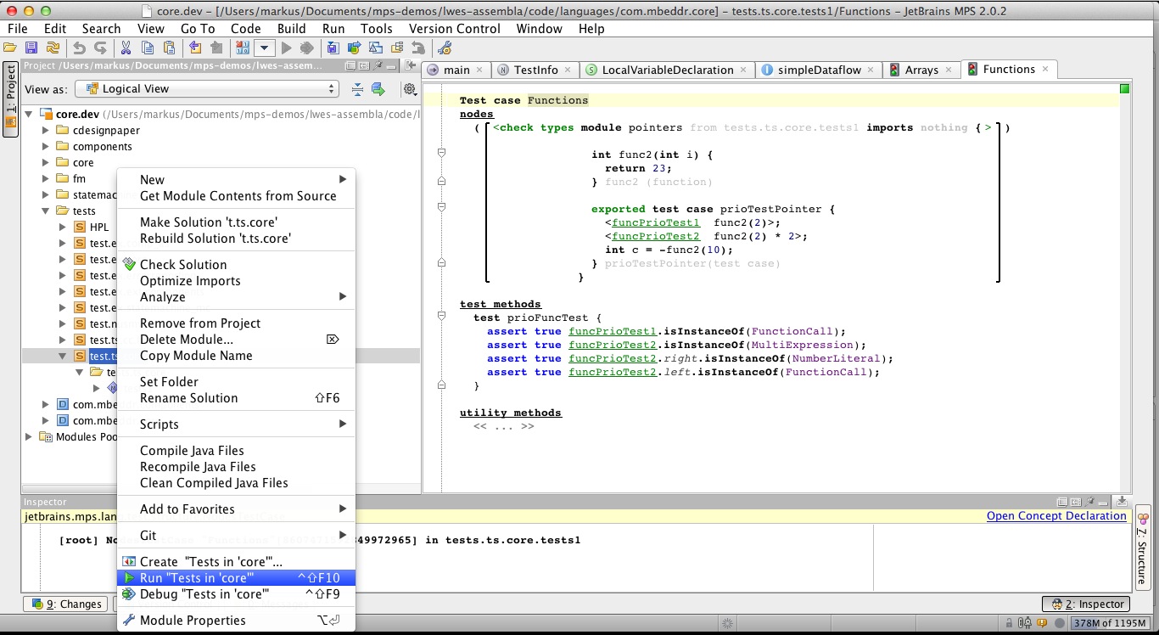Open the Logical View combo box
This screenshot has width=1159, height=635.
(x=207, y=89)
